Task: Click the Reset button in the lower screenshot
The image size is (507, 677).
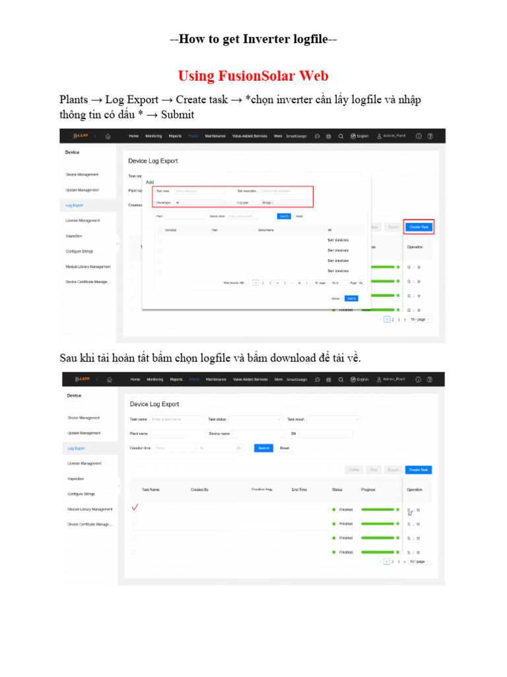Action: (x=285, y=448)
